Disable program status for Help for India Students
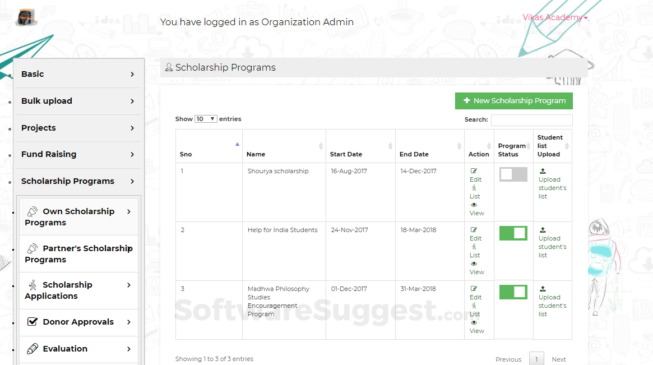 point(513,233)
